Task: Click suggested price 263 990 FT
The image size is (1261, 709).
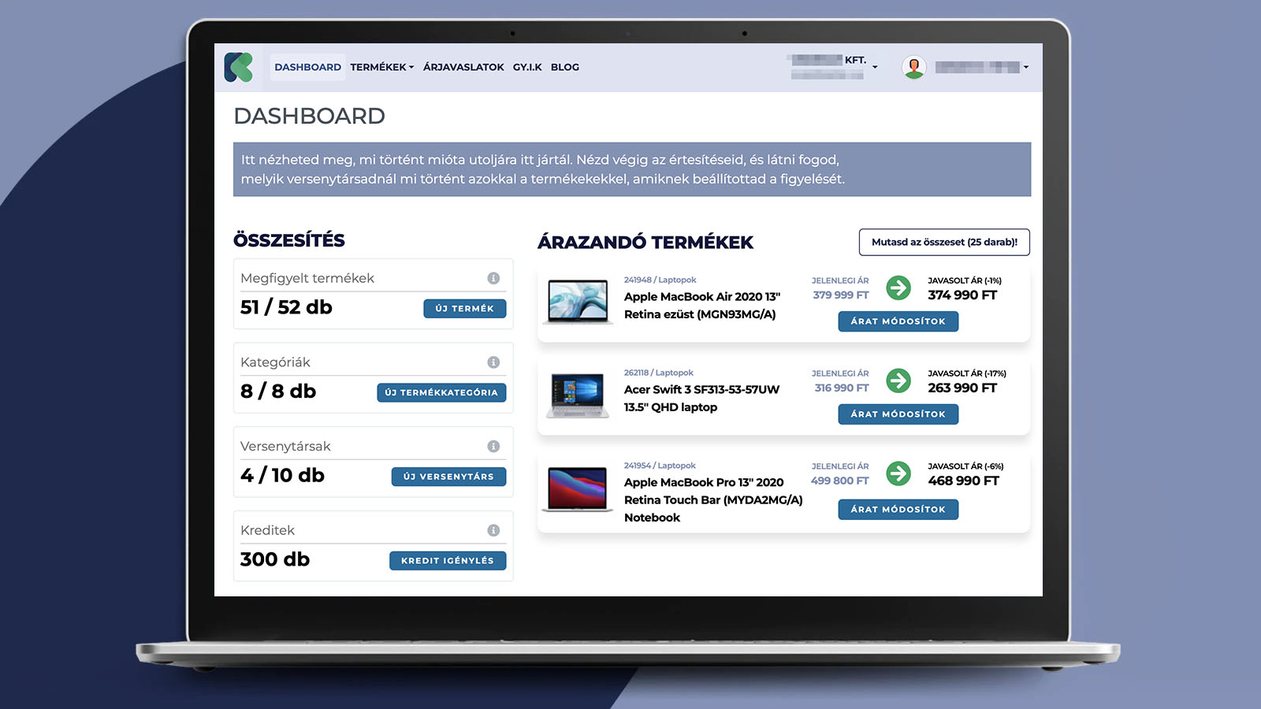Action: [x=962, y=388]
